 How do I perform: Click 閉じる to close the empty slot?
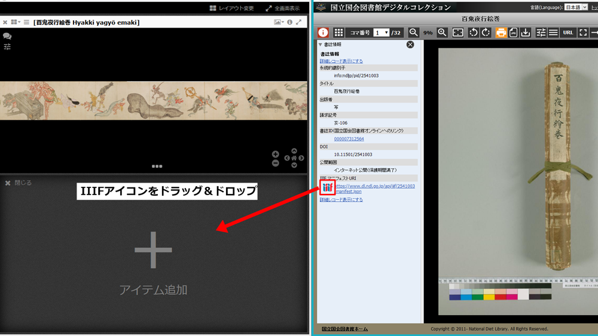(x=19, y=183)
